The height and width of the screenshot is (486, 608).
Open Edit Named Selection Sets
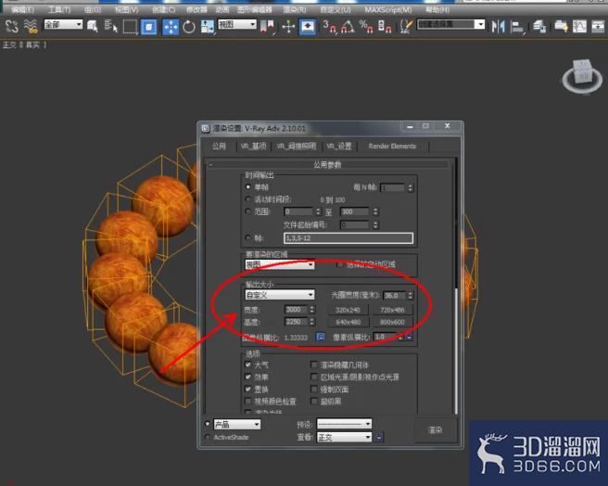[406, 26]
